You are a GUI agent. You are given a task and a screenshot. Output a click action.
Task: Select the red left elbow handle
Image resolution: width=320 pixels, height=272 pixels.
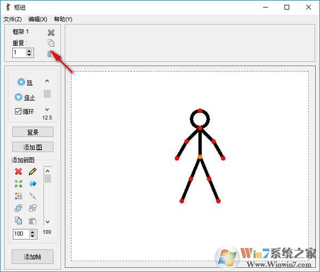click(x=187, y=142)
